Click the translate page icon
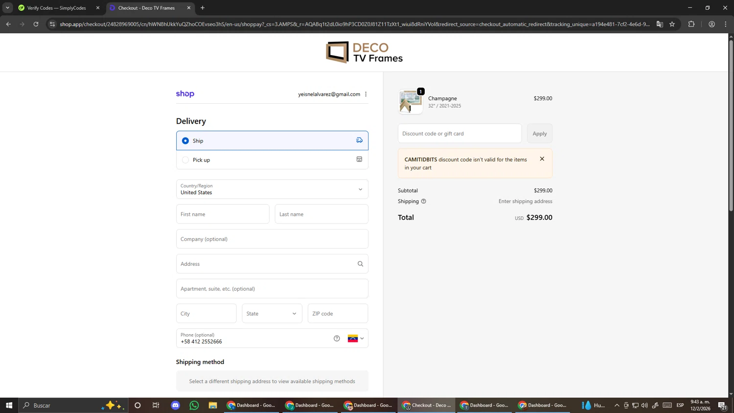The image size is (734, 413). pyautogui.click(x=660, y=24)
